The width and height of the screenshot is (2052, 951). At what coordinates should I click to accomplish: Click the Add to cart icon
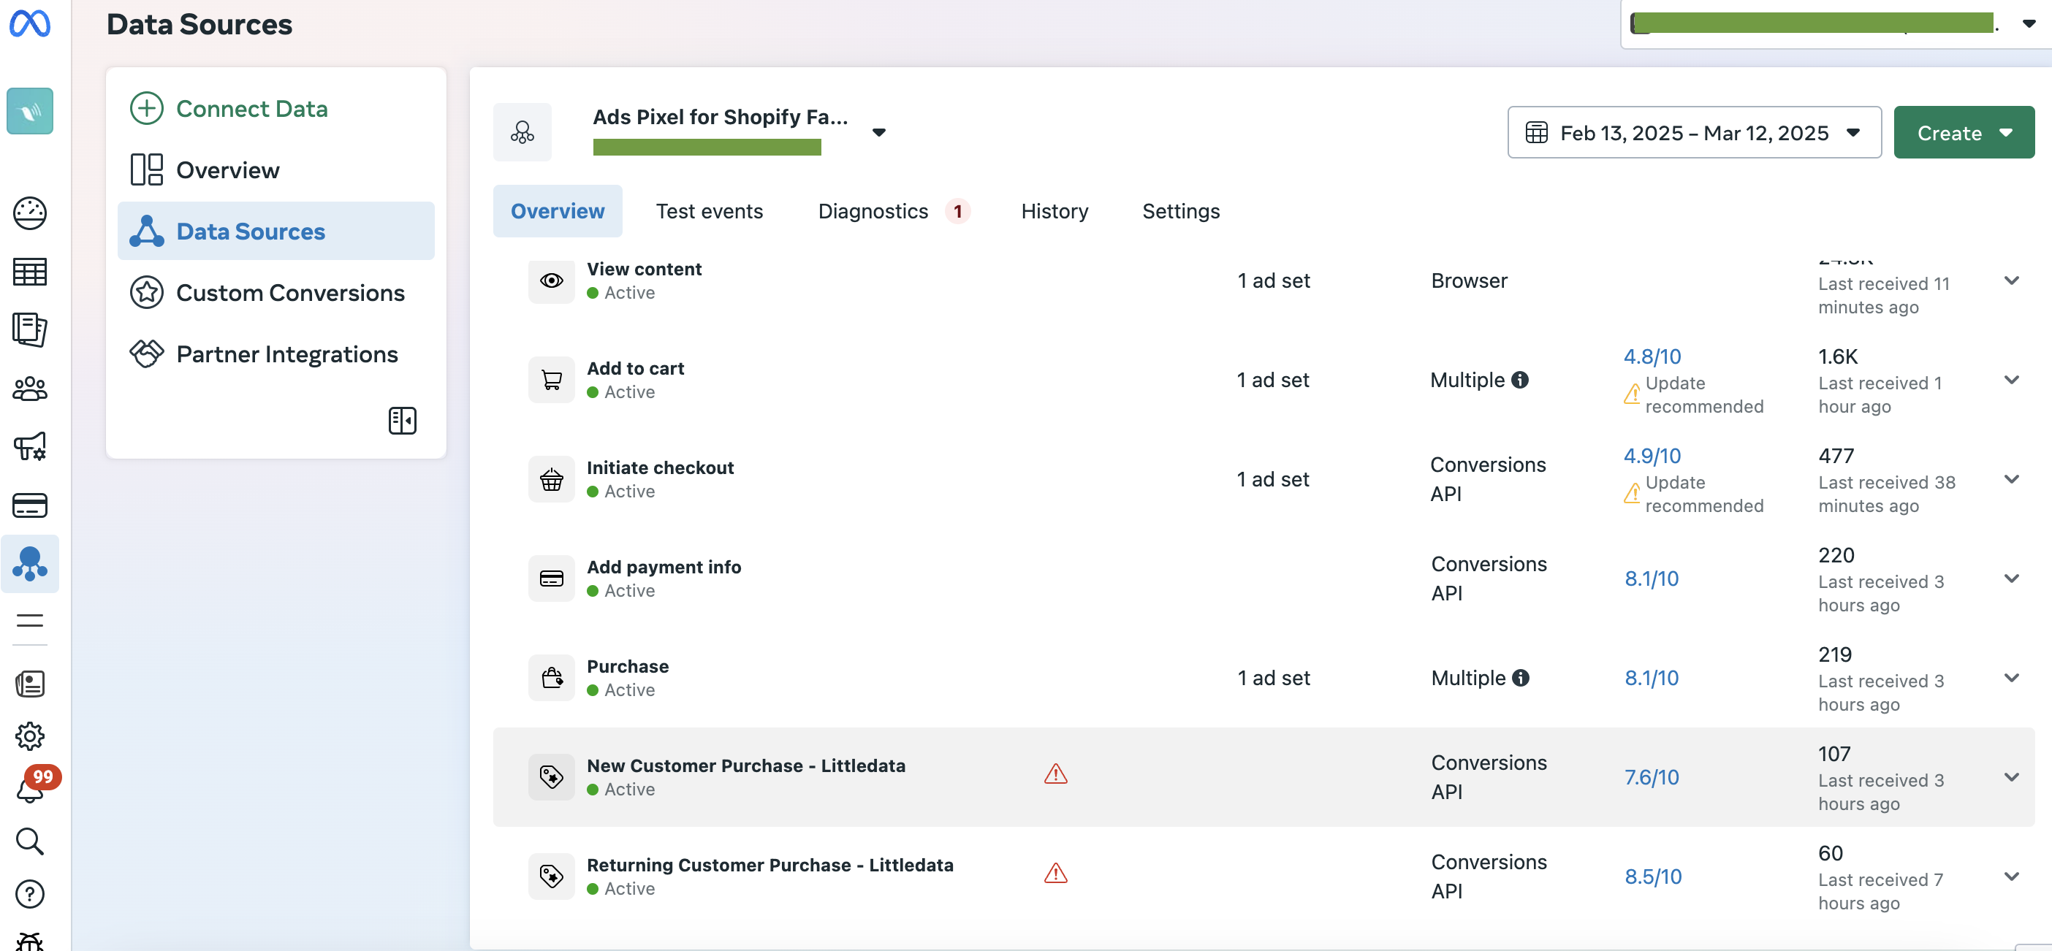tap(551, 380)
